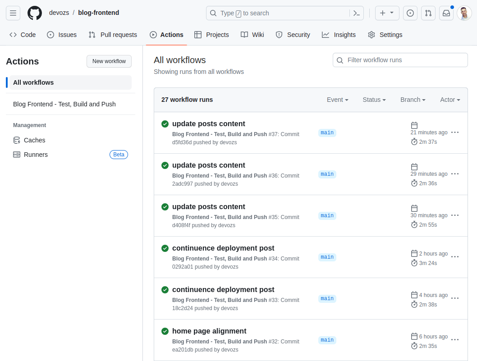Go to GitHub home via Octocat logo

click(35, 13)
